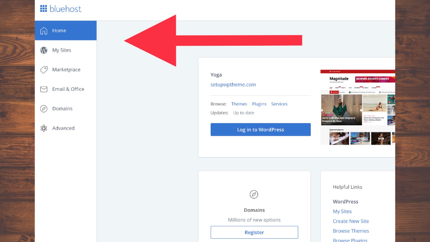Open the Advanced sidebar item

coord(66,128)
